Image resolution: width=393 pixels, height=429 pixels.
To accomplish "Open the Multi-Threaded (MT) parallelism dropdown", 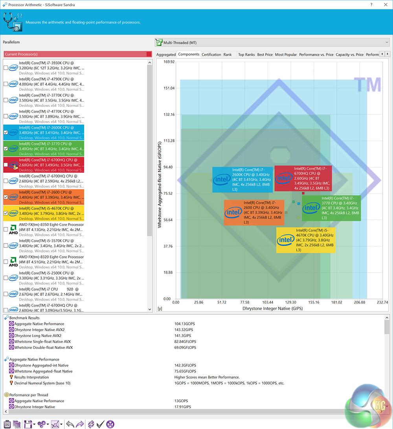I will pyautogui.click(x=272, y=42).
